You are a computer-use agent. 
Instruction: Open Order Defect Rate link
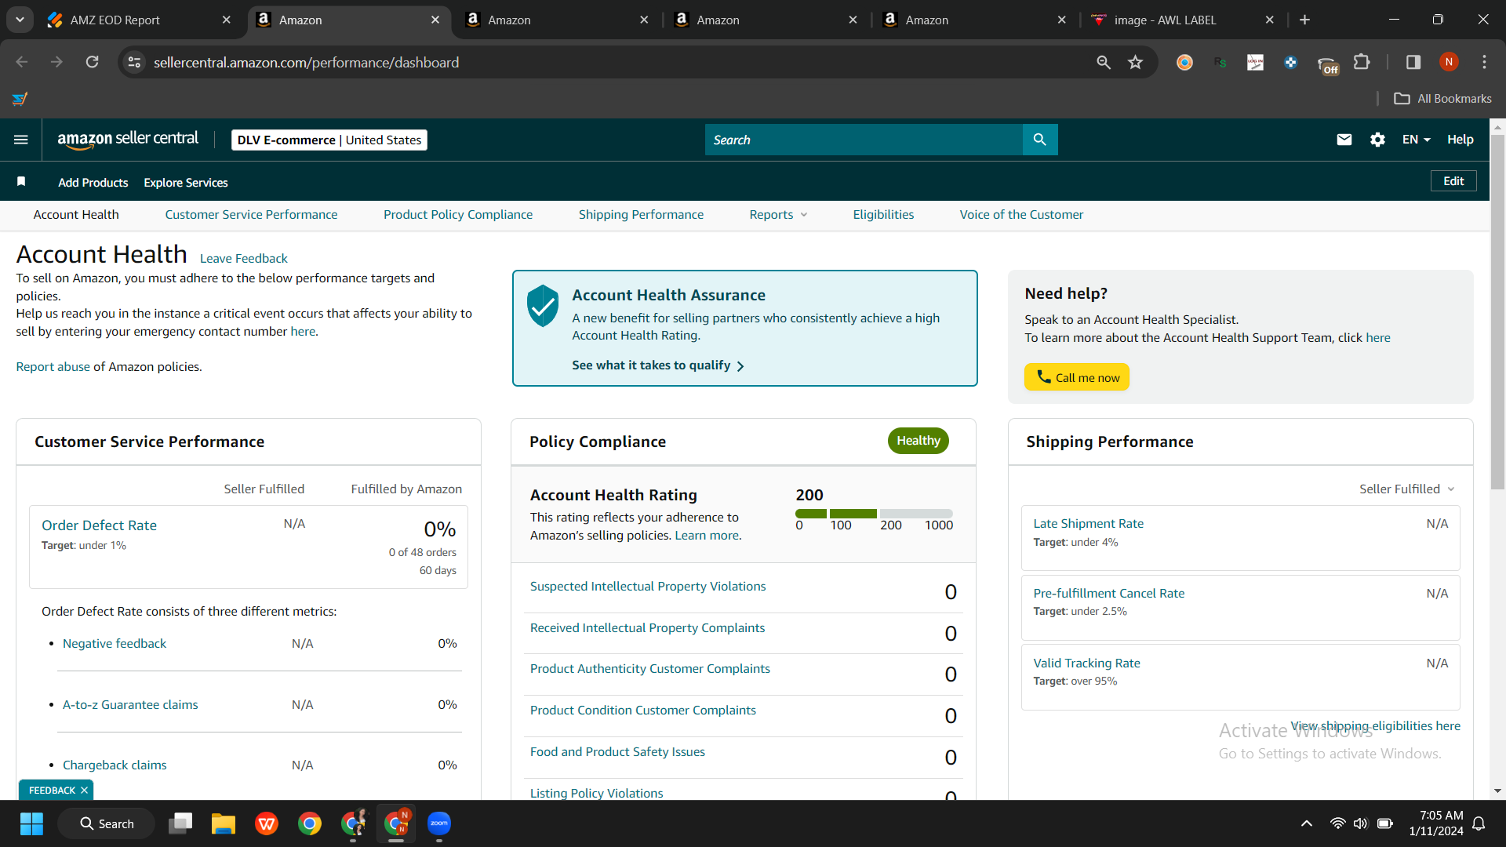99,525
